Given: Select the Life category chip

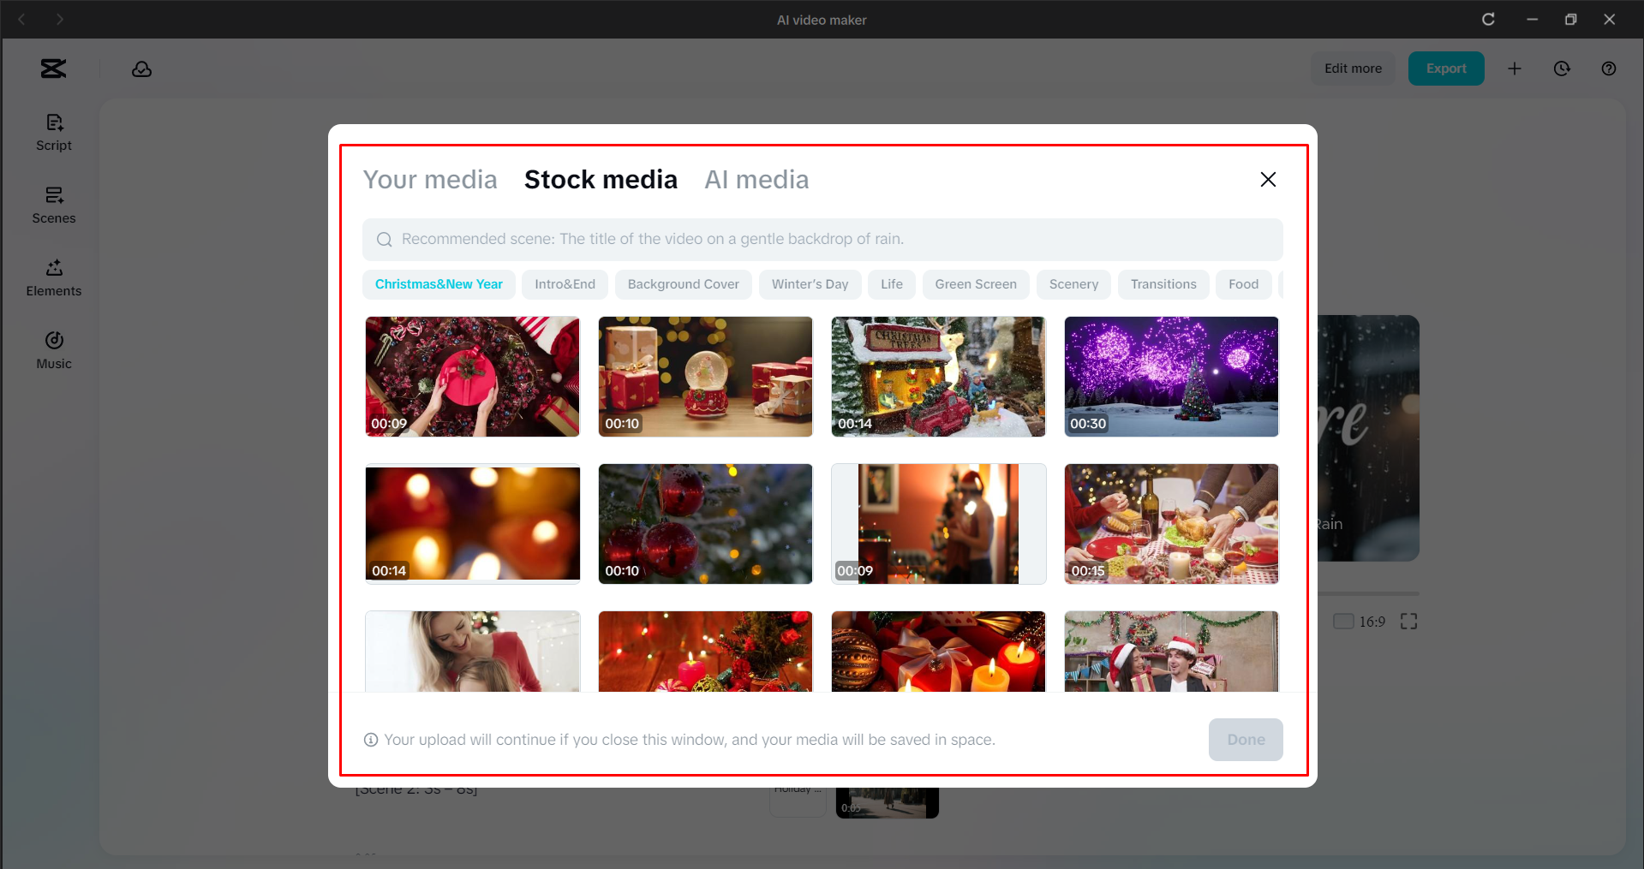Looking at the screenshot, I should pos(892,284).
